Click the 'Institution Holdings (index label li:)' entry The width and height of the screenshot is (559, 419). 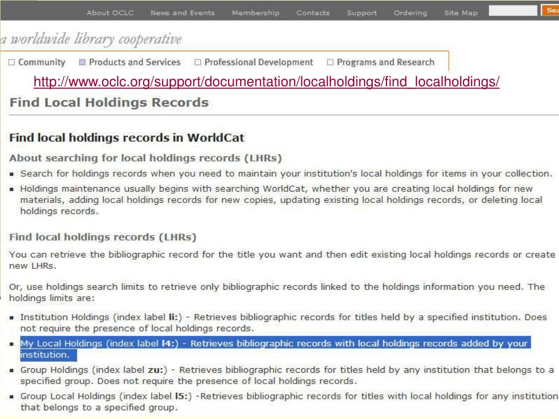(283, 323)
